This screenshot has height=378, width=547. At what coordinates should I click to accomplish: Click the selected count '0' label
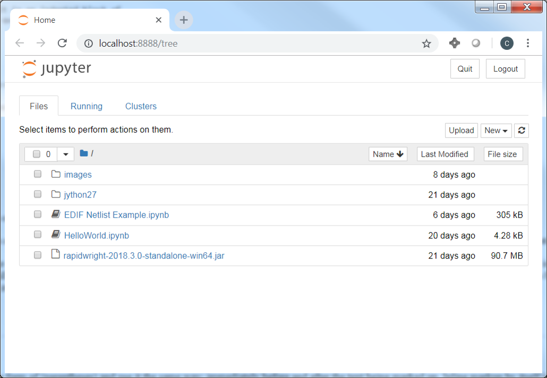pyautogui.click(x=48, y=154)
